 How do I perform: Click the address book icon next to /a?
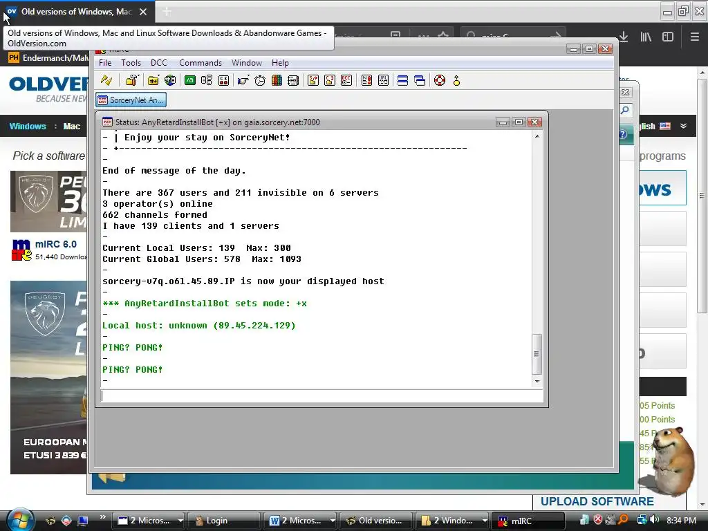point(207,80)
